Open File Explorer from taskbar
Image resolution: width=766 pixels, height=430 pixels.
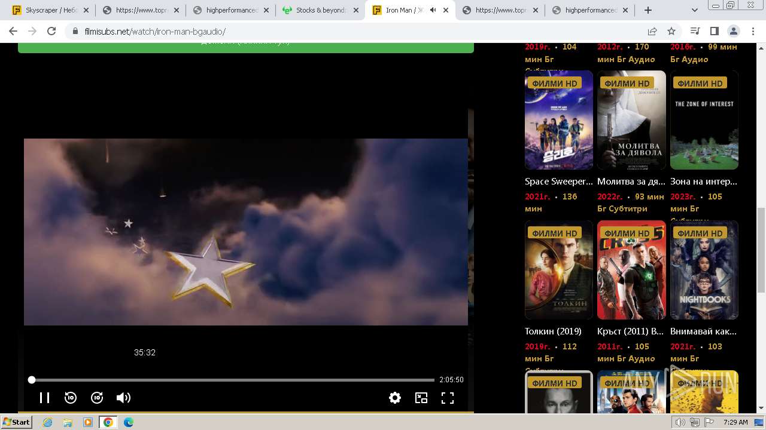(x=68, y=422)
